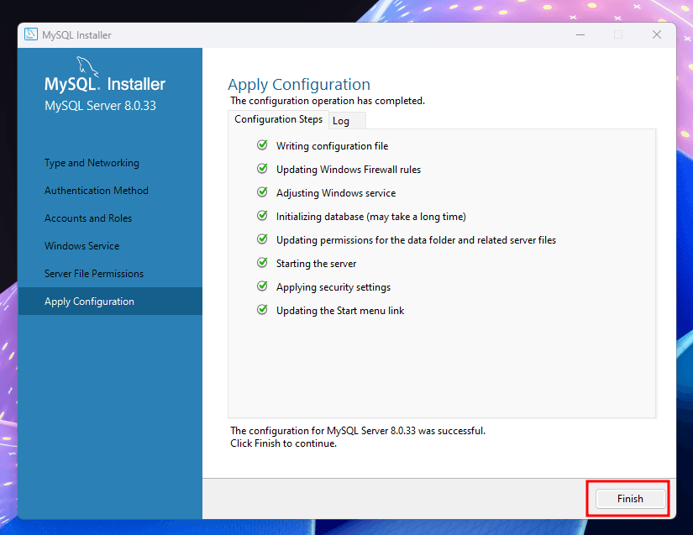
Task: Click green checkmark beside Applying security settings
Action: (x=262, y=286)
